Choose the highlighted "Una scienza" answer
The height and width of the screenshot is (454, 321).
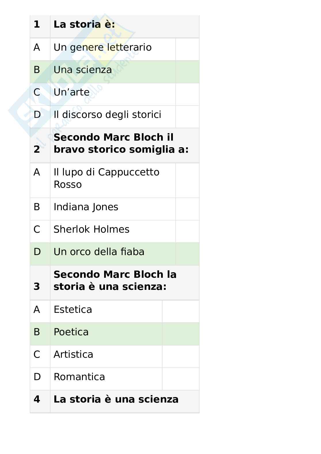[83, 70]
